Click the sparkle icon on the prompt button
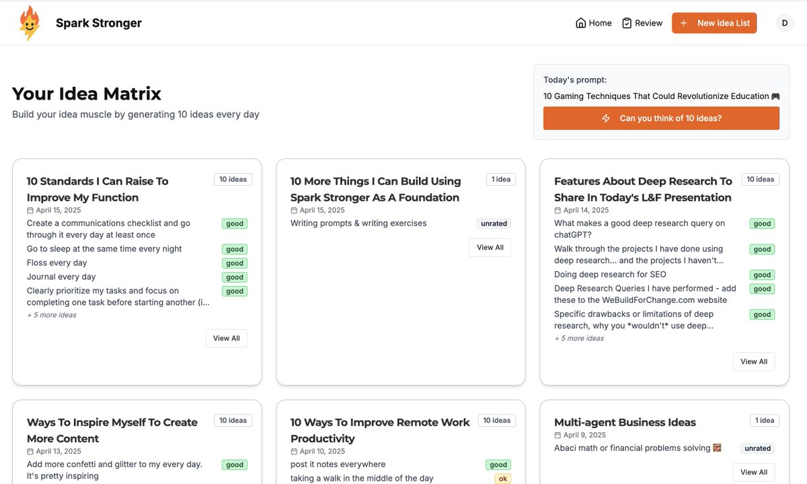This screenshot has height=484, width=807. tap(605, 118)
